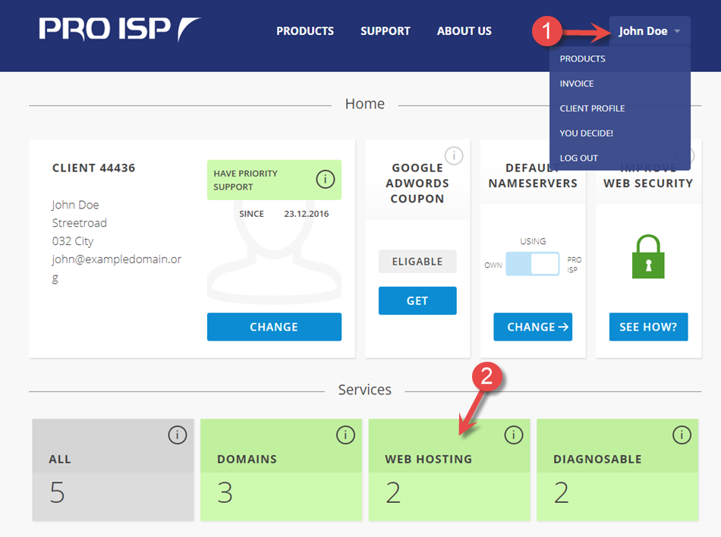Show info for Google AdWords coupon card

(454, 155)
